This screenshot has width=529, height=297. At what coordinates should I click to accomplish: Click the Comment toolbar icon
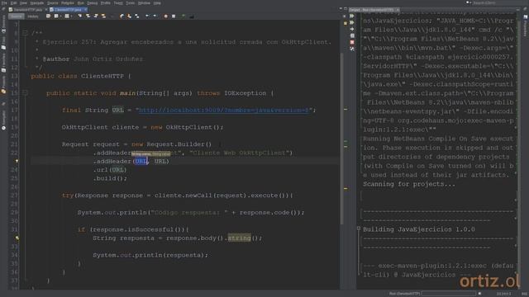183,16
